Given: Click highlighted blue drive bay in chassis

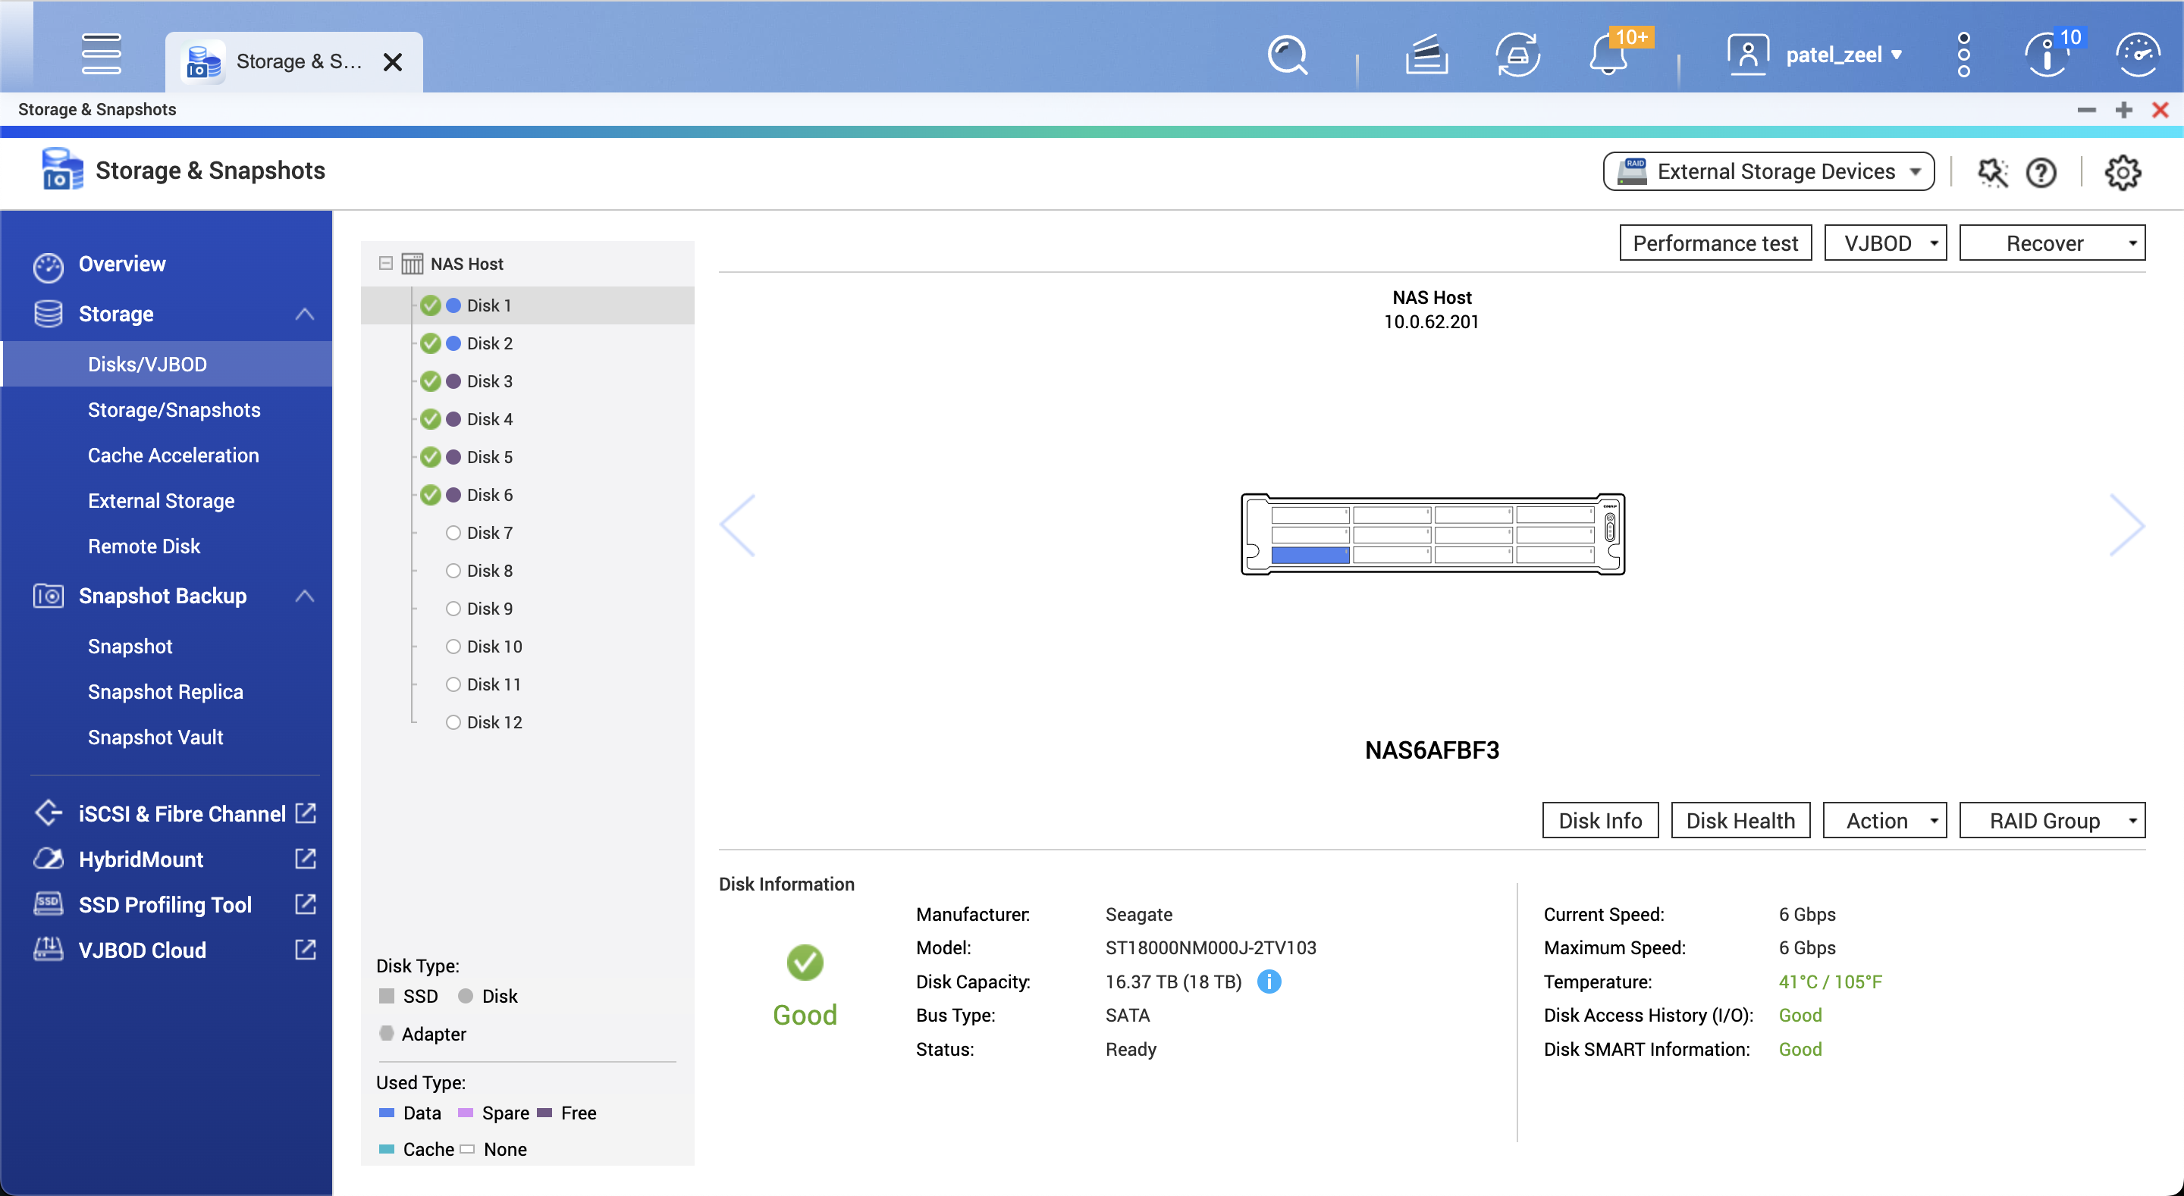Looking at the screenshot, I should tap(1310, 556).
